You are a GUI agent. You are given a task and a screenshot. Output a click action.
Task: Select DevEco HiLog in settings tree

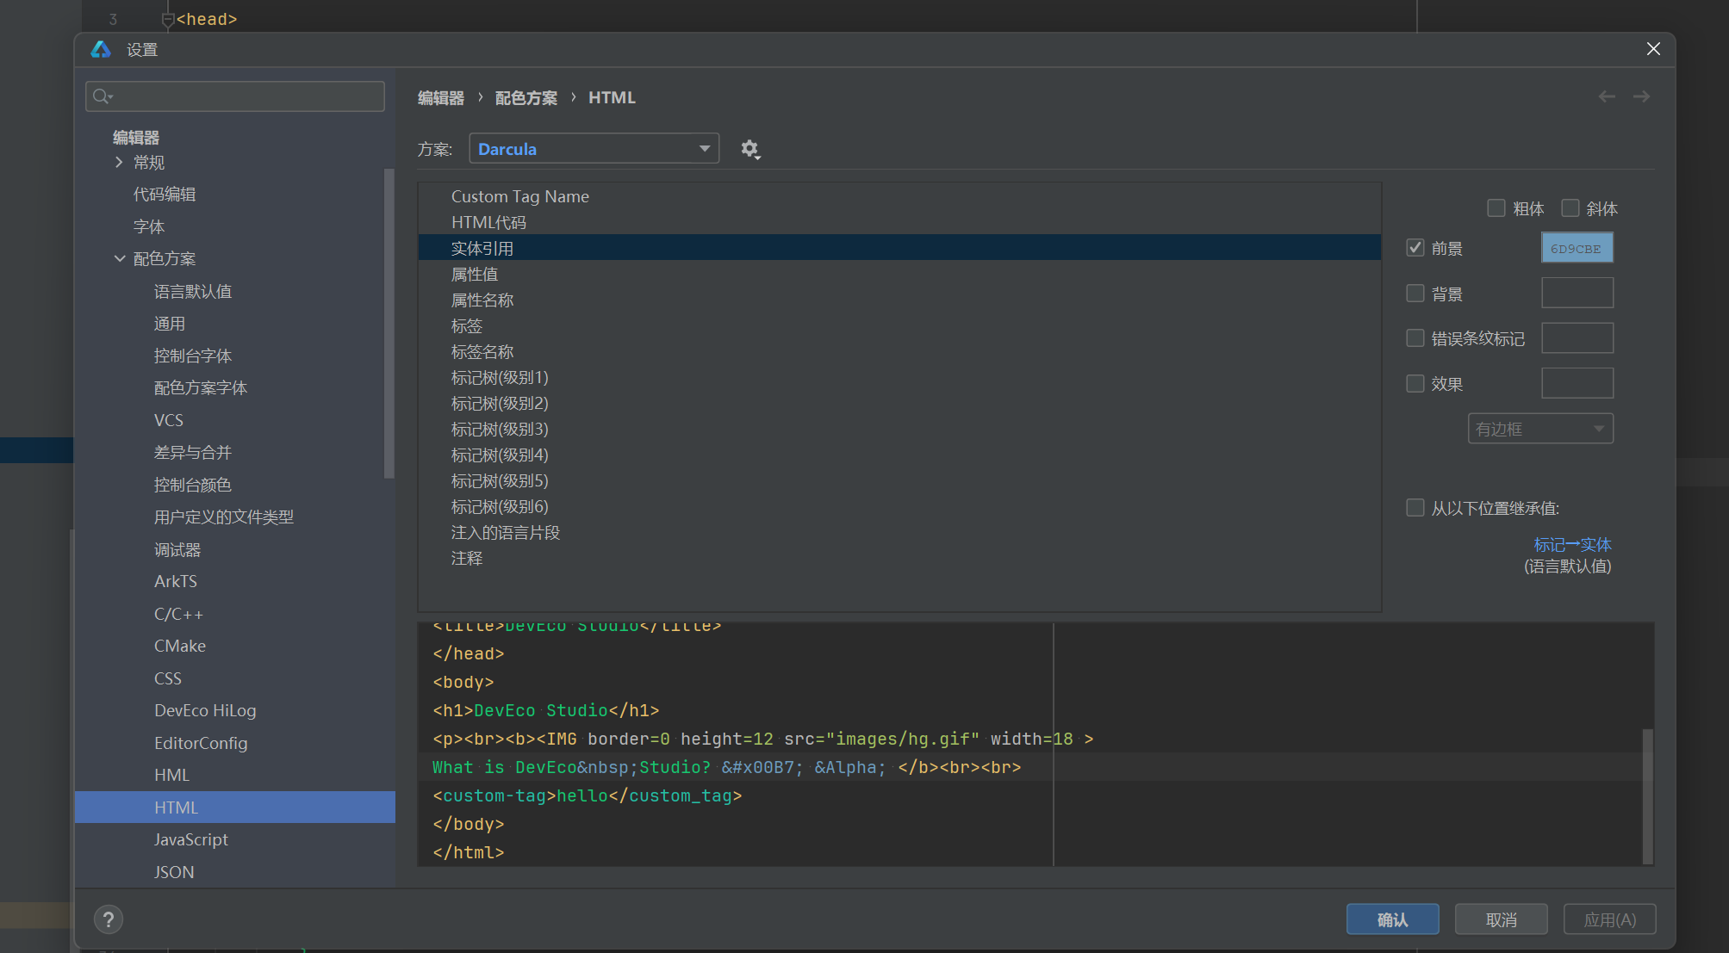pyautogui.click(x=205, y=710)
